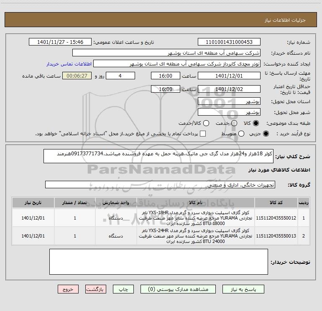Click the ردیف column header
The height and width of the screenshot is (311, 322).
304,202
